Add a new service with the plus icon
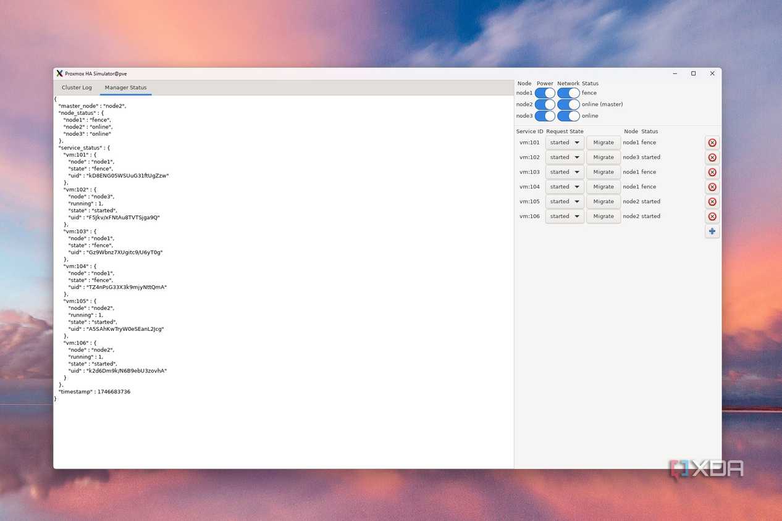 (712, 231)
